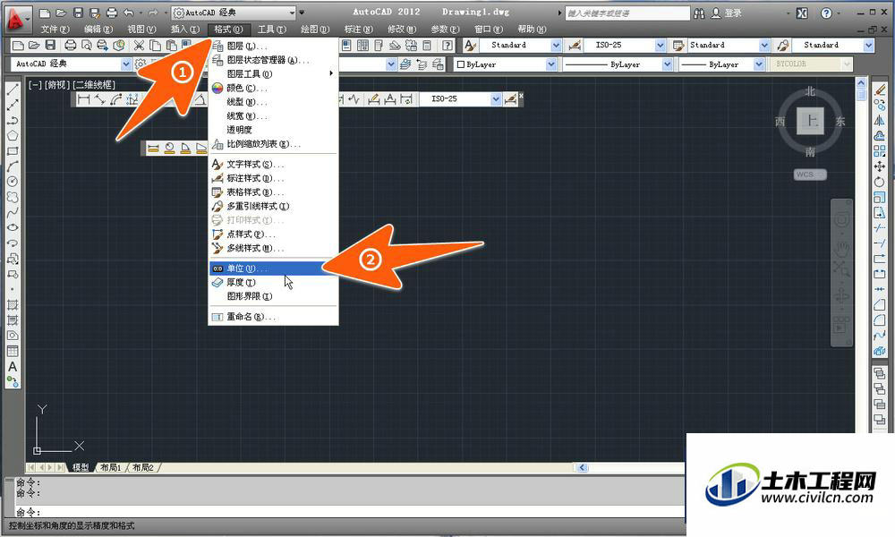Click the 上 face of the ViewCube
This screenshot has height=537, width=895.
pos(811,121)
